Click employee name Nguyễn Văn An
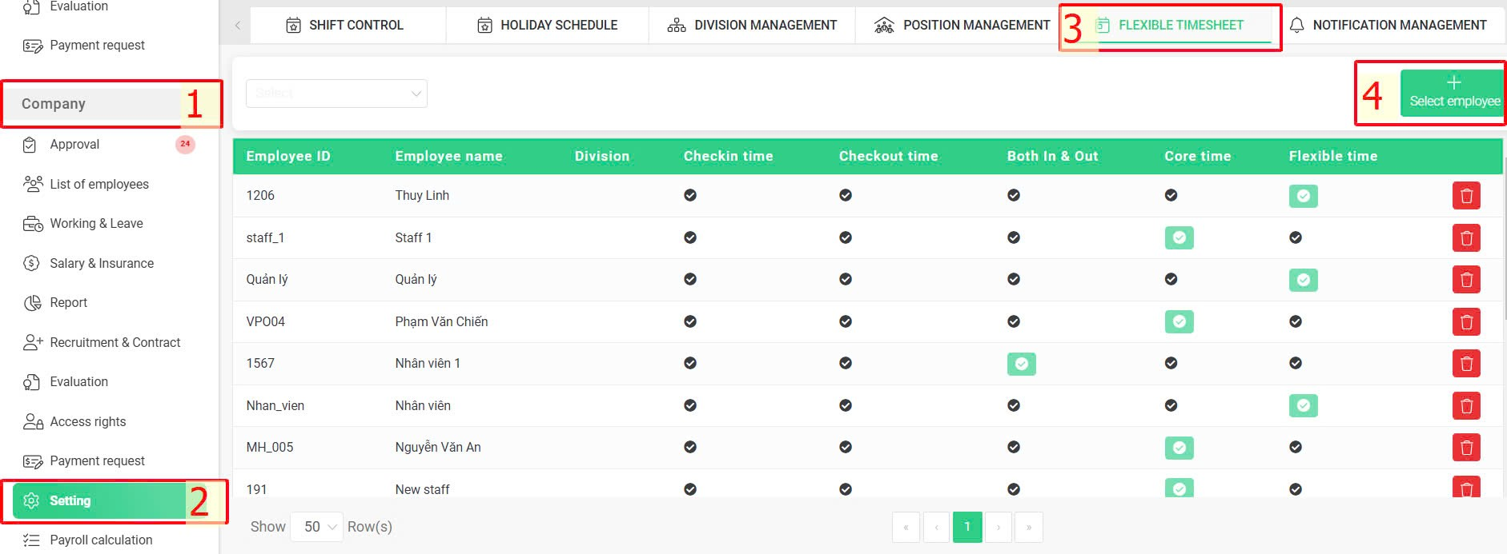 438,448
